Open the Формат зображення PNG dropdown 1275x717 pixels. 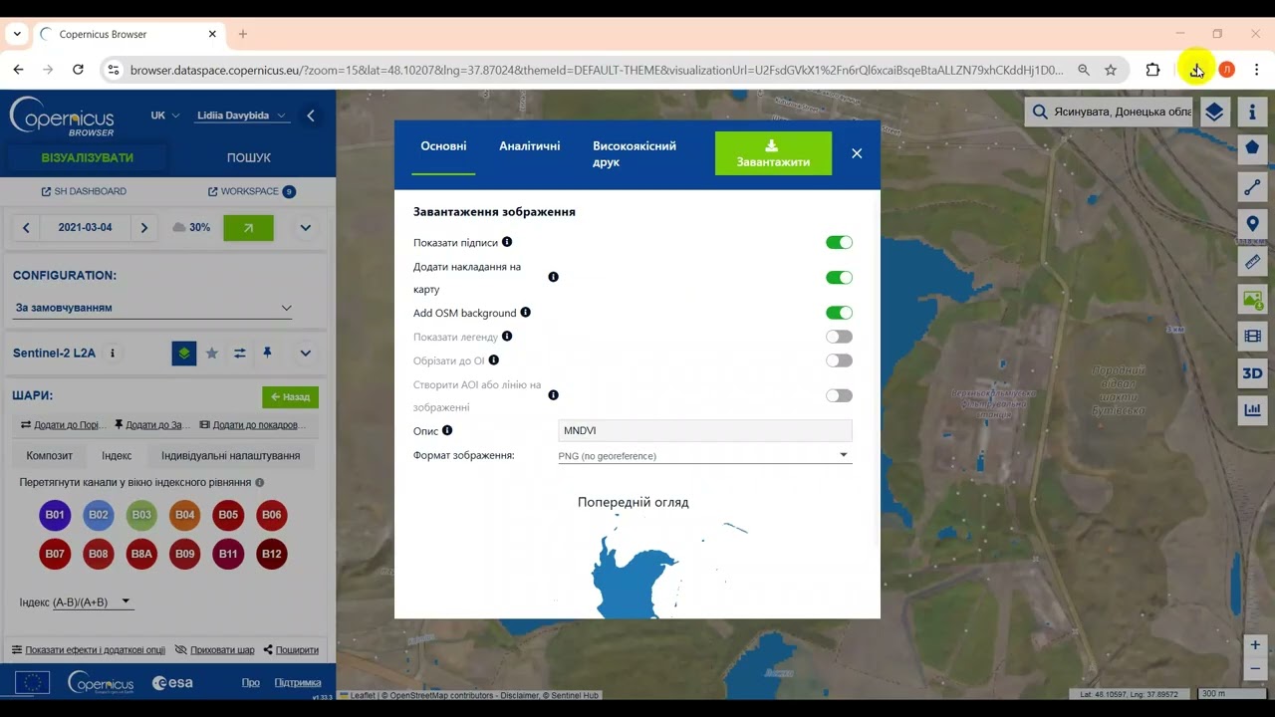[704, 455]
